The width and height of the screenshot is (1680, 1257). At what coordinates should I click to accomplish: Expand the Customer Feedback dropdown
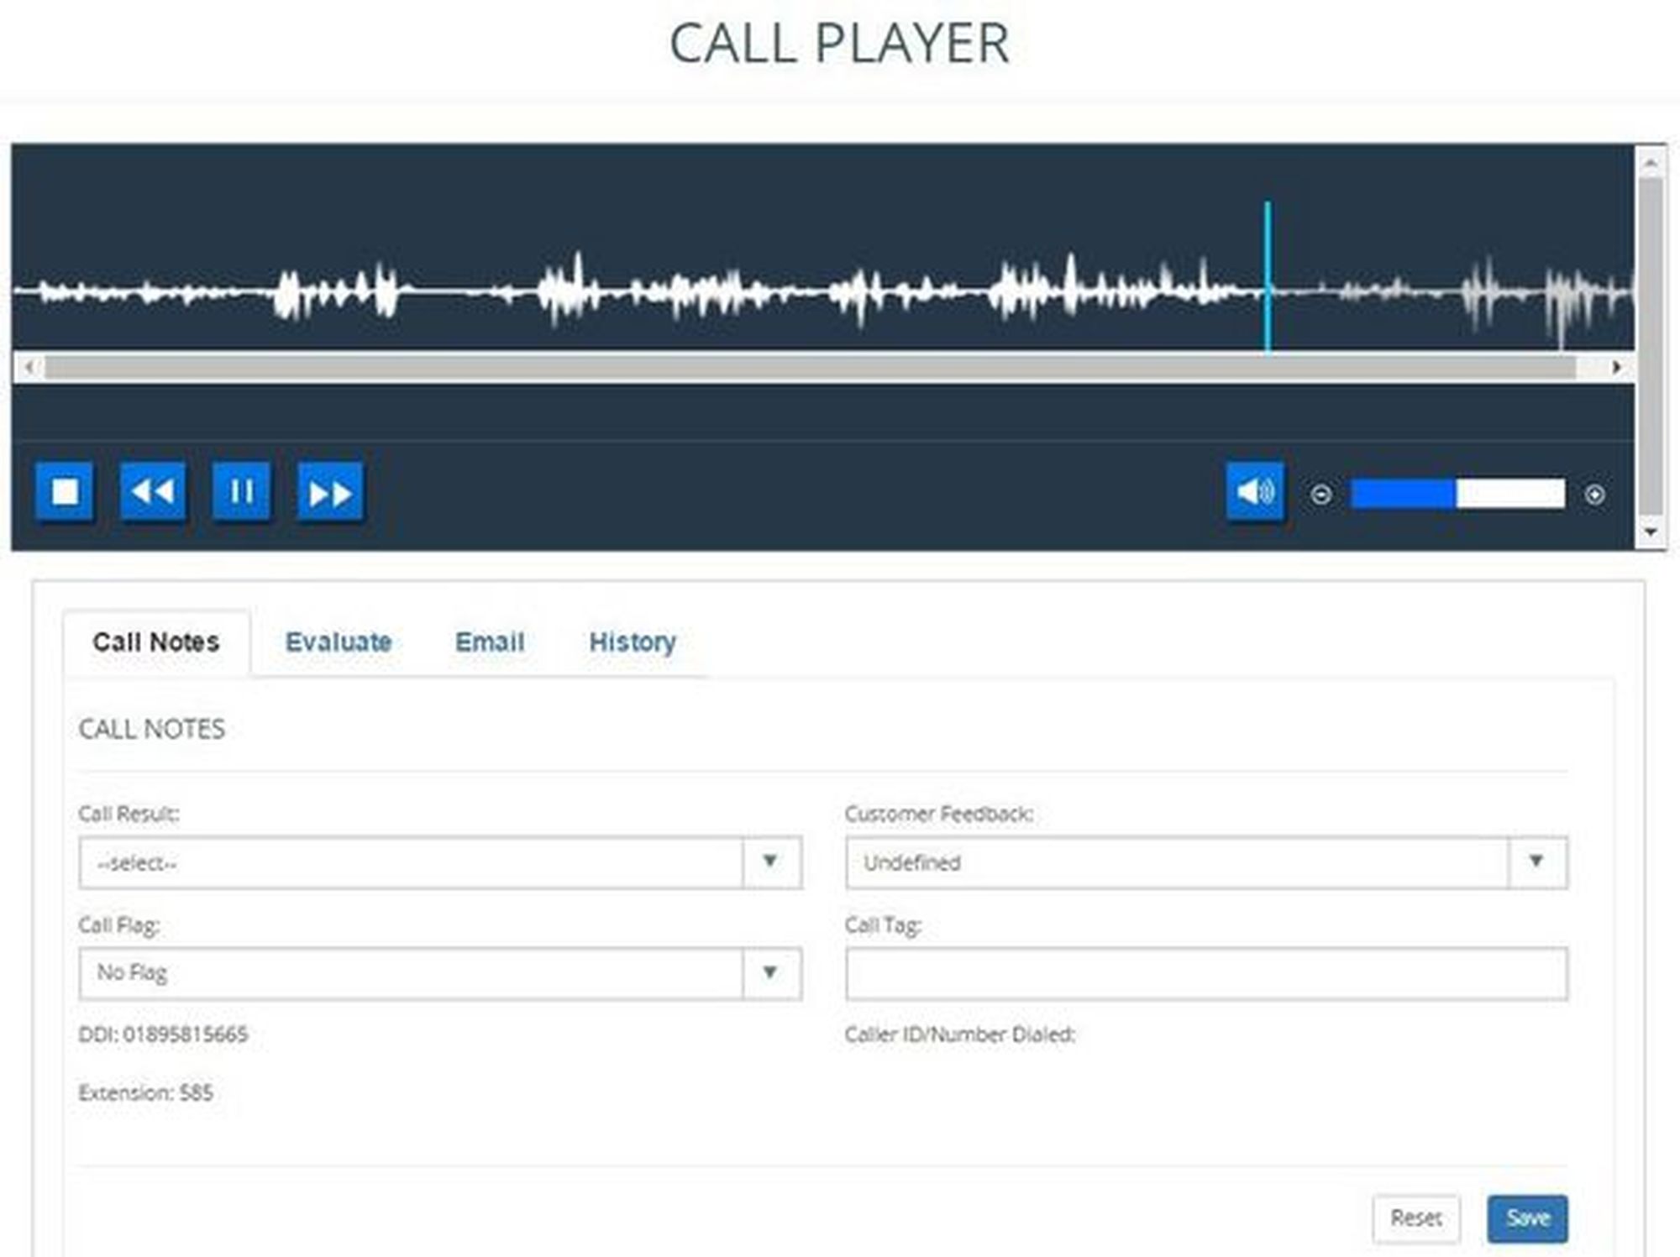1206,862
